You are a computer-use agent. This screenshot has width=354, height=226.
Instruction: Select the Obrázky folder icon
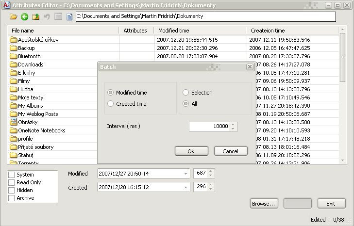(14, 122)
